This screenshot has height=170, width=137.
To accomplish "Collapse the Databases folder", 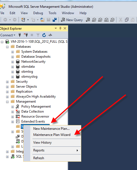I will 7,47.
